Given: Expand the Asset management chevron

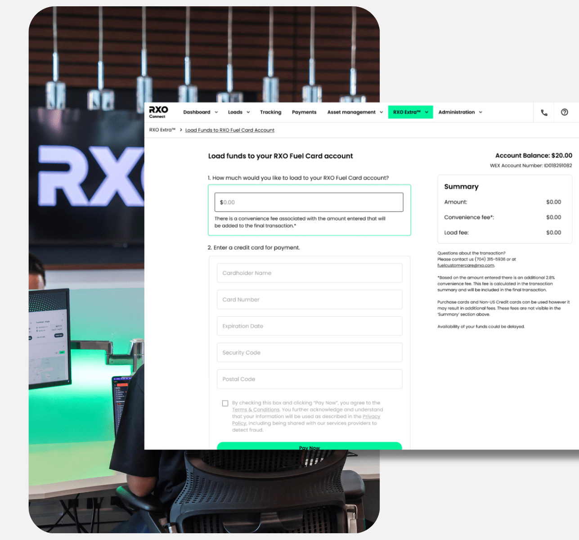Looking at the screenshot, I should point(382,112).
